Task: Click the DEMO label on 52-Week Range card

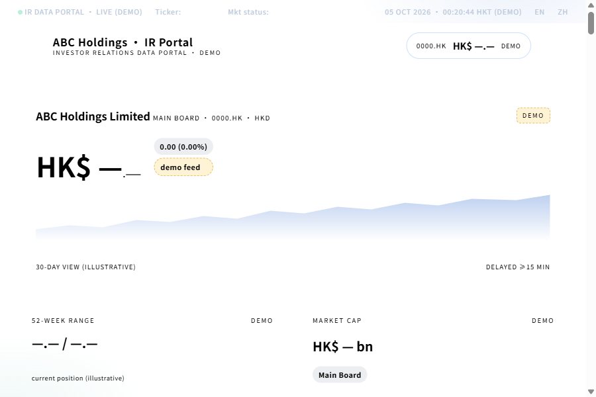Action: click(x=262, y=321)
